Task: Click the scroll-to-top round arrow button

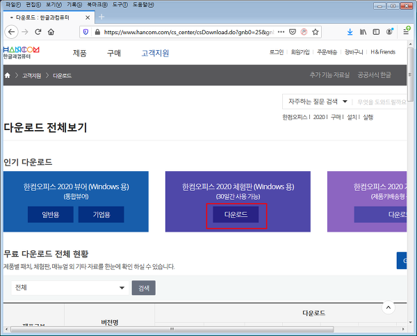Action: point(388,307)
